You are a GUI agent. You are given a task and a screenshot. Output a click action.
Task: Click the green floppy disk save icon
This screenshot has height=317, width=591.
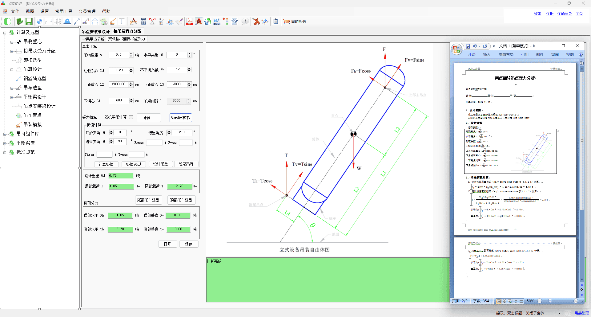(29, 22)
